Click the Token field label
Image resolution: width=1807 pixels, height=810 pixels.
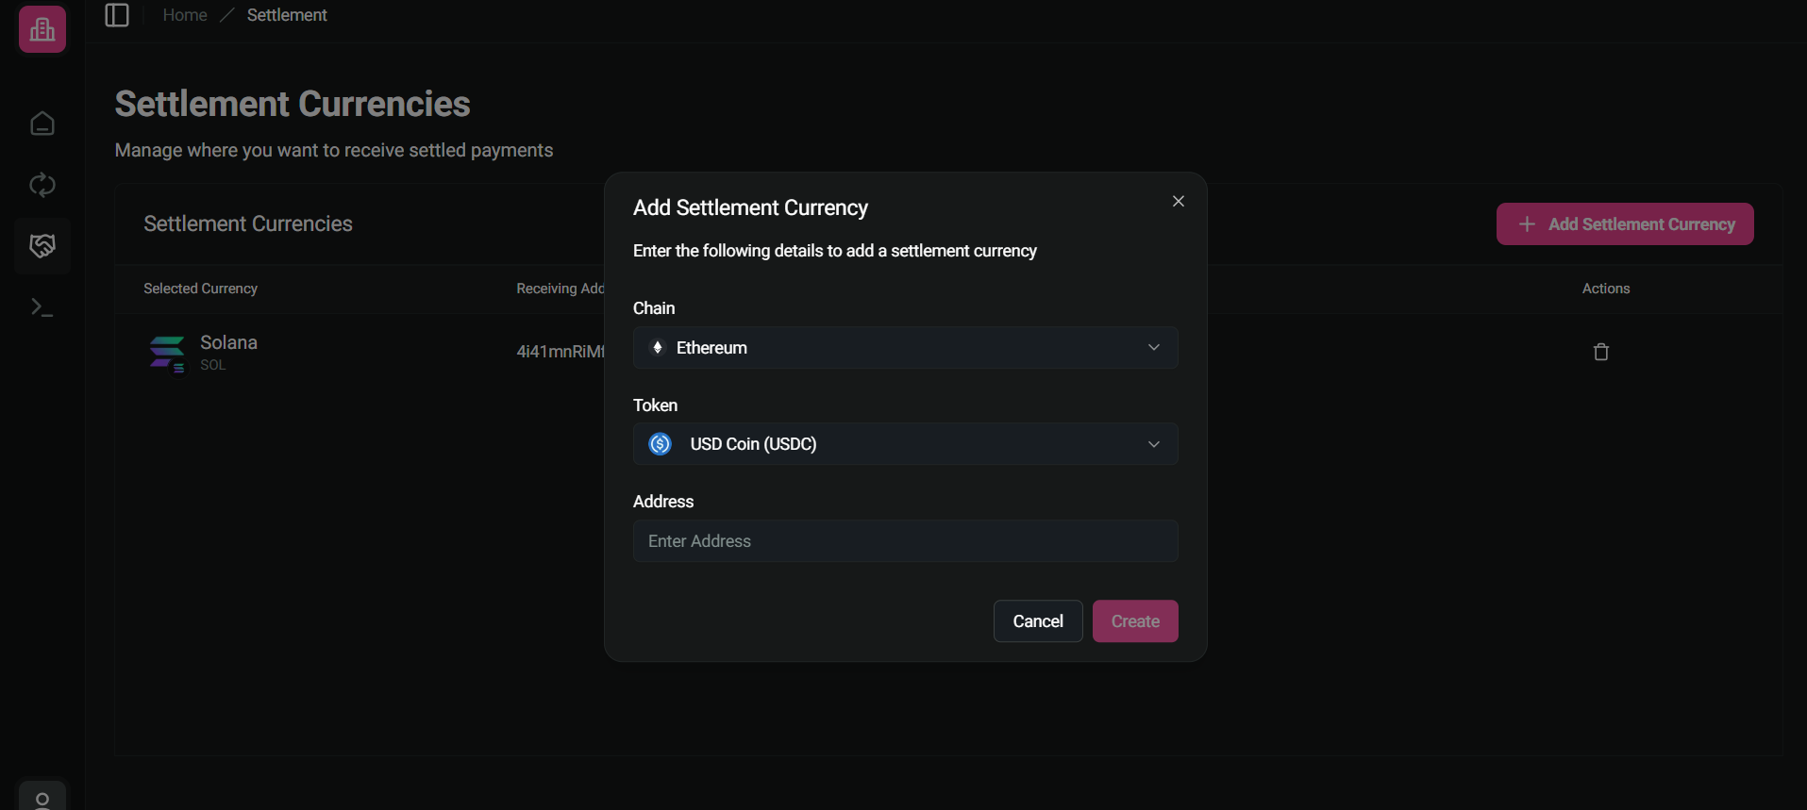pos(655,405)
